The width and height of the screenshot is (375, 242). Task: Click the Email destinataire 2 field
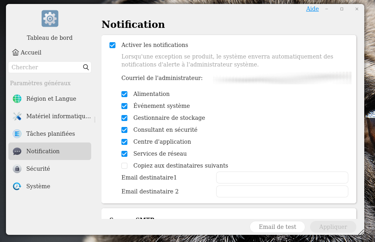[x=282, y=191]
